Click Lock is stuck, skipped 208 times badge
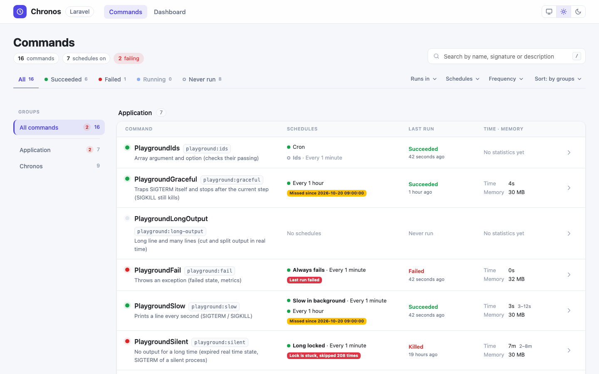This screenshot has height=374, width=599. [324, 356]
